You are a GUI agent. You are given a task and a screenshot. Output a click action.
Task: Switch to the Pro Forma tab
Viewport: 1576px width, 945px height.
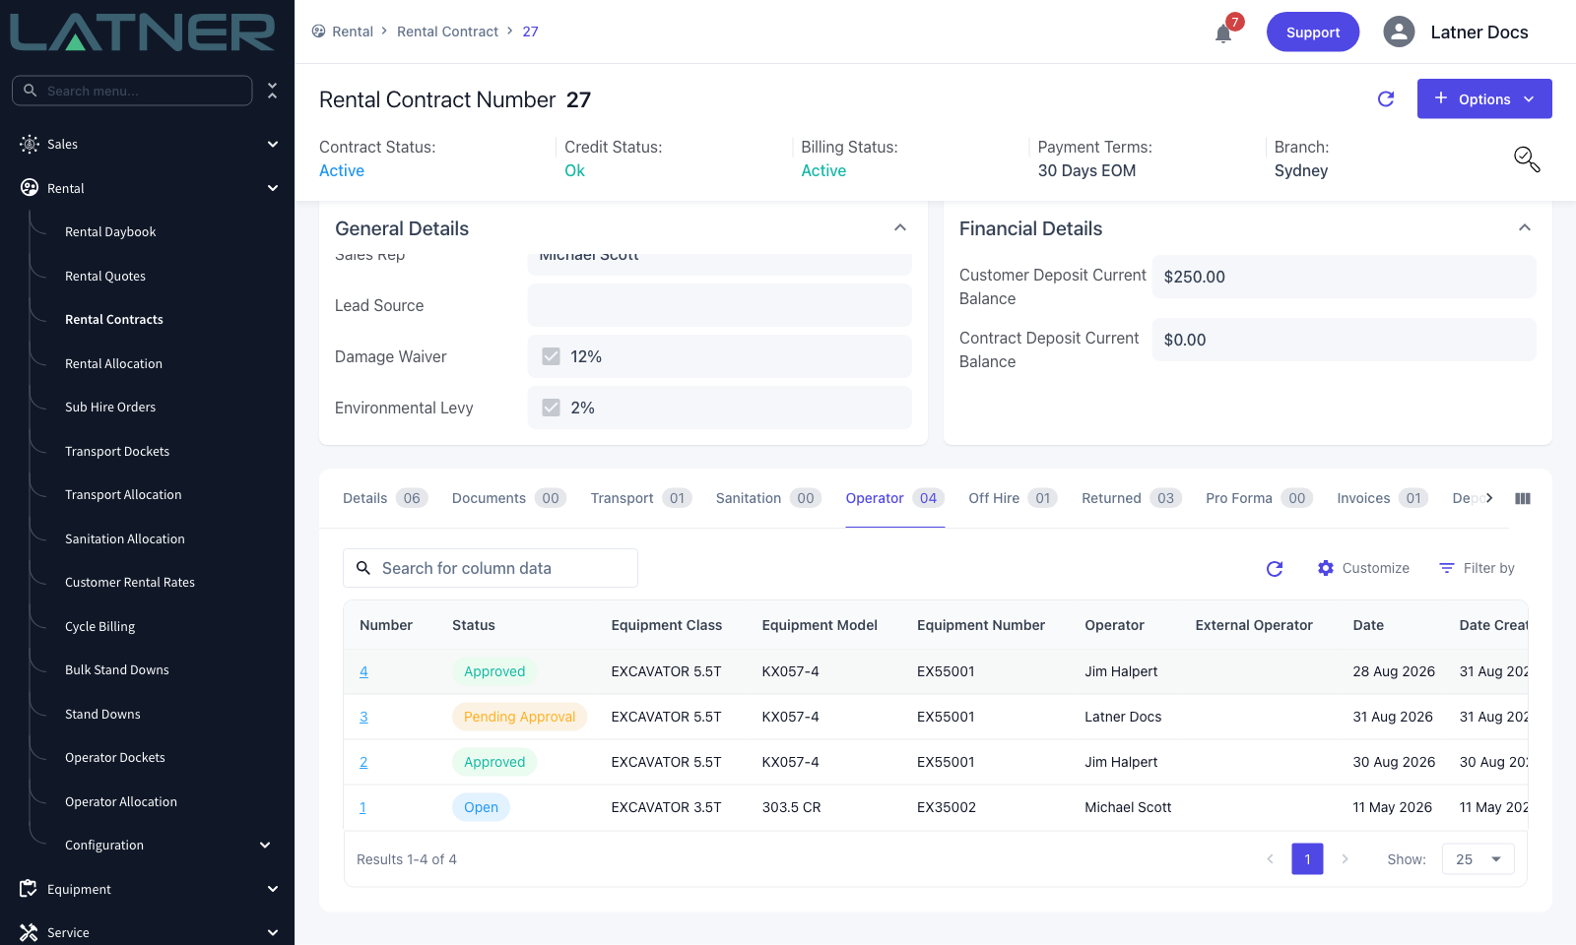tap(1259, 498)
